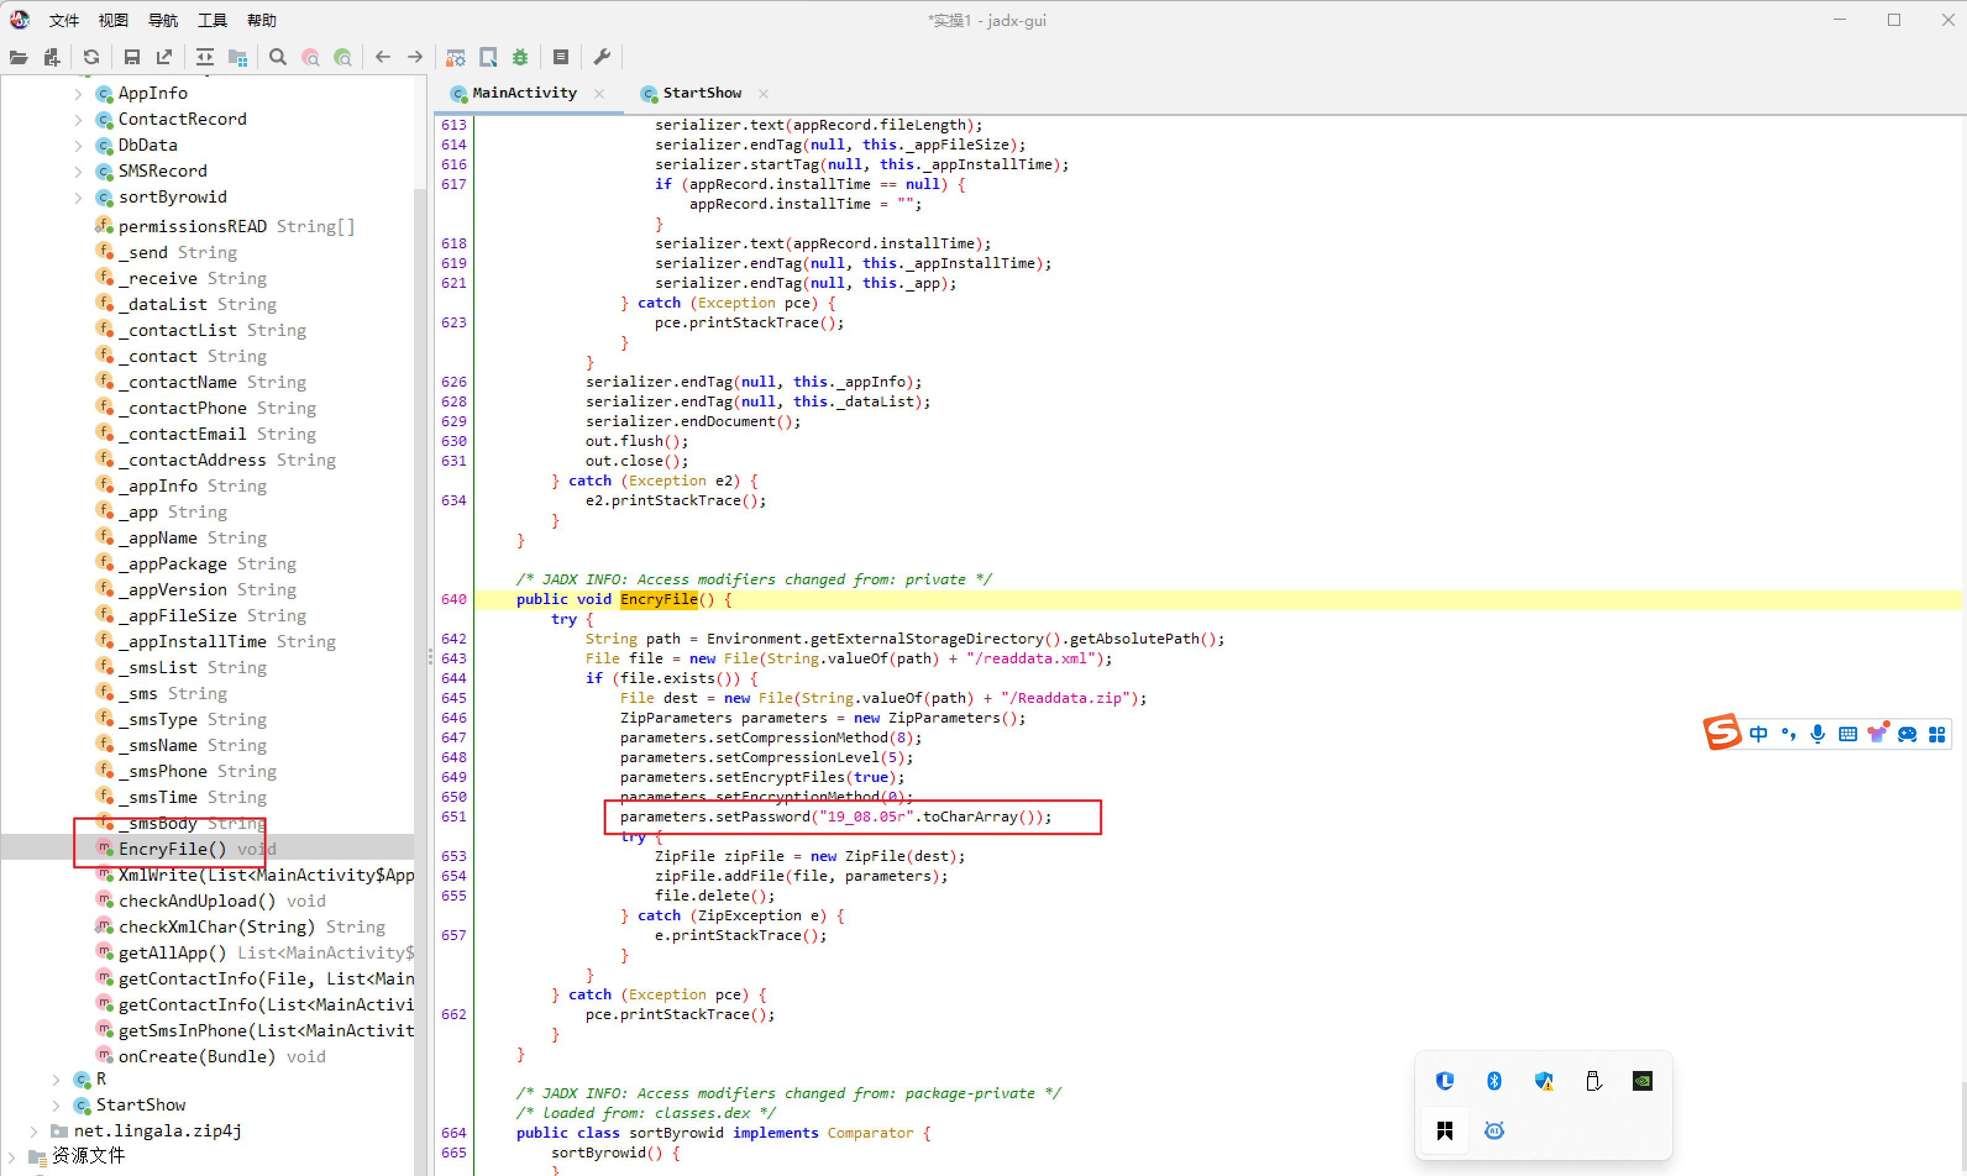
Task: Navigate forward with the right arrow icon
Action: (x=415, y=57)
